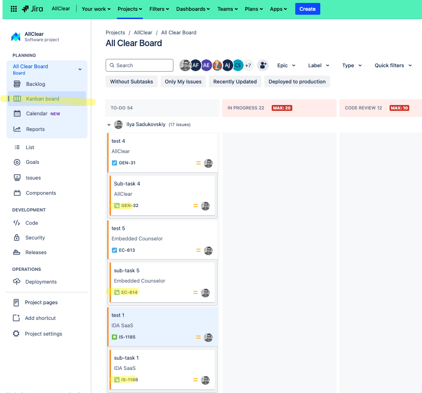Open the Epic dropdown
This screenshot has width=422, height=393.
pos(286,65)
